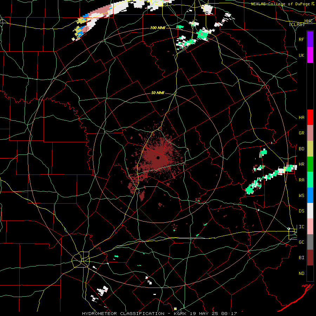
Task: Click the HA legend label
Action: click(x=301, y=118)
